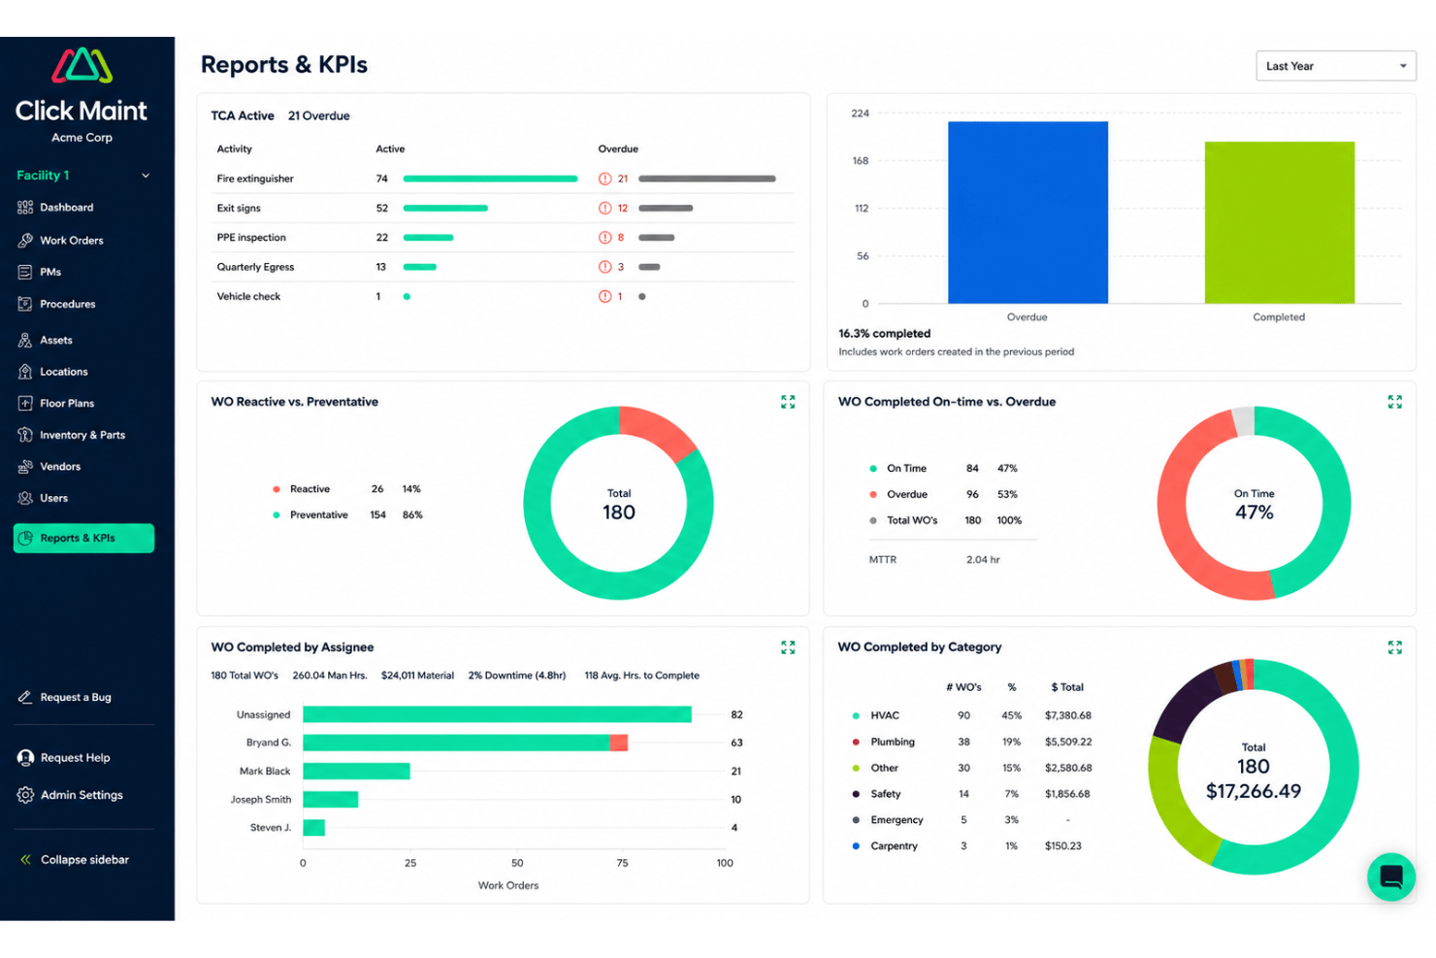Image resolution: width=1436 pixels, height=958 pixels.
Task: Navigate to Floor Plans
Action: point(67,403)
